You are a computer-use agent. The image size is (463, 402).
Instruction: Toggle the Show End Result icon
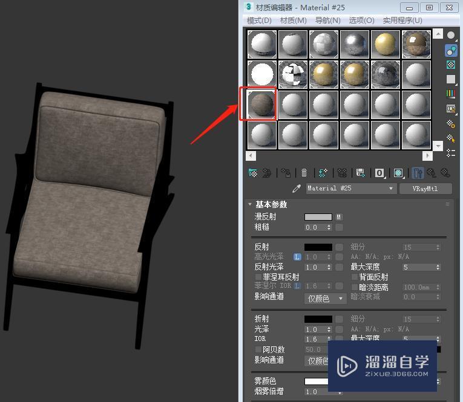point(418,173)
